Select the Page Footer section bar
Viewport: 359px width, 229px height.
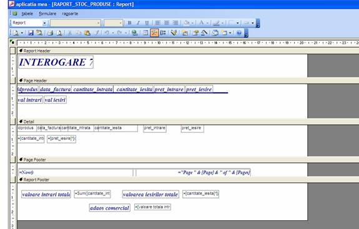point(188,160)
